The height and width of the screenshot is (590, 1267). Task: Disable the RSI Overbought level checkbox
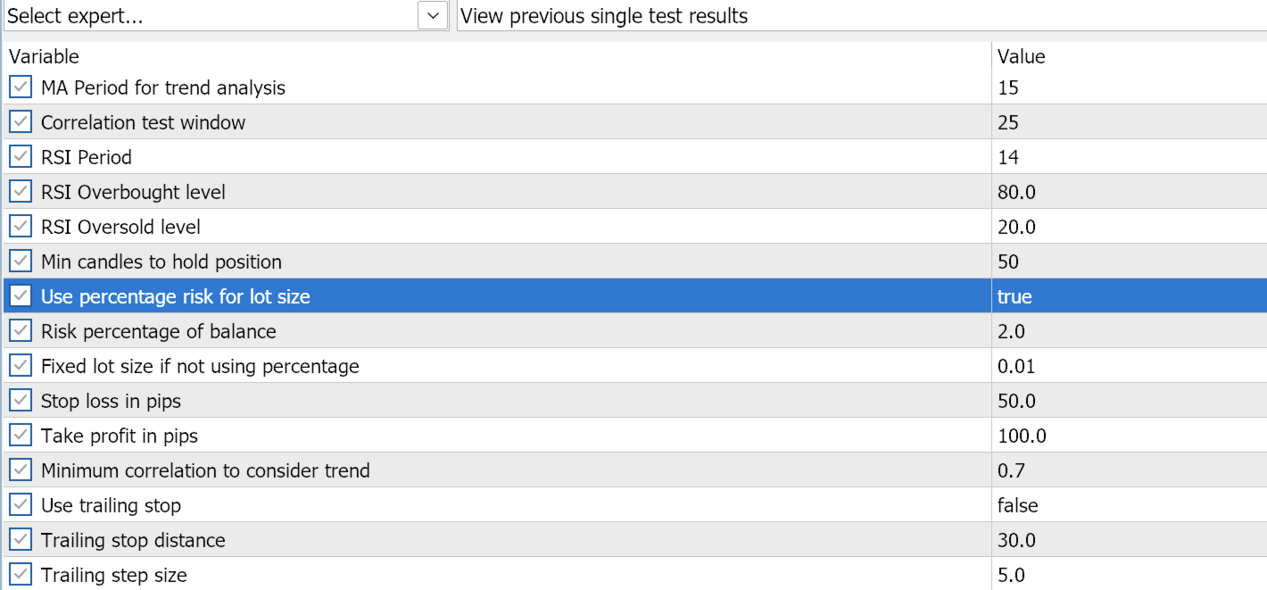[21, 192]
